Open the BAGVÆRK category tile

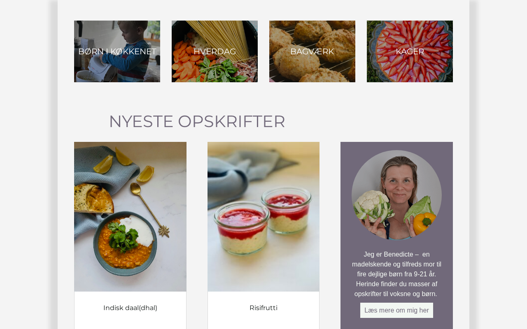point(312,51)
